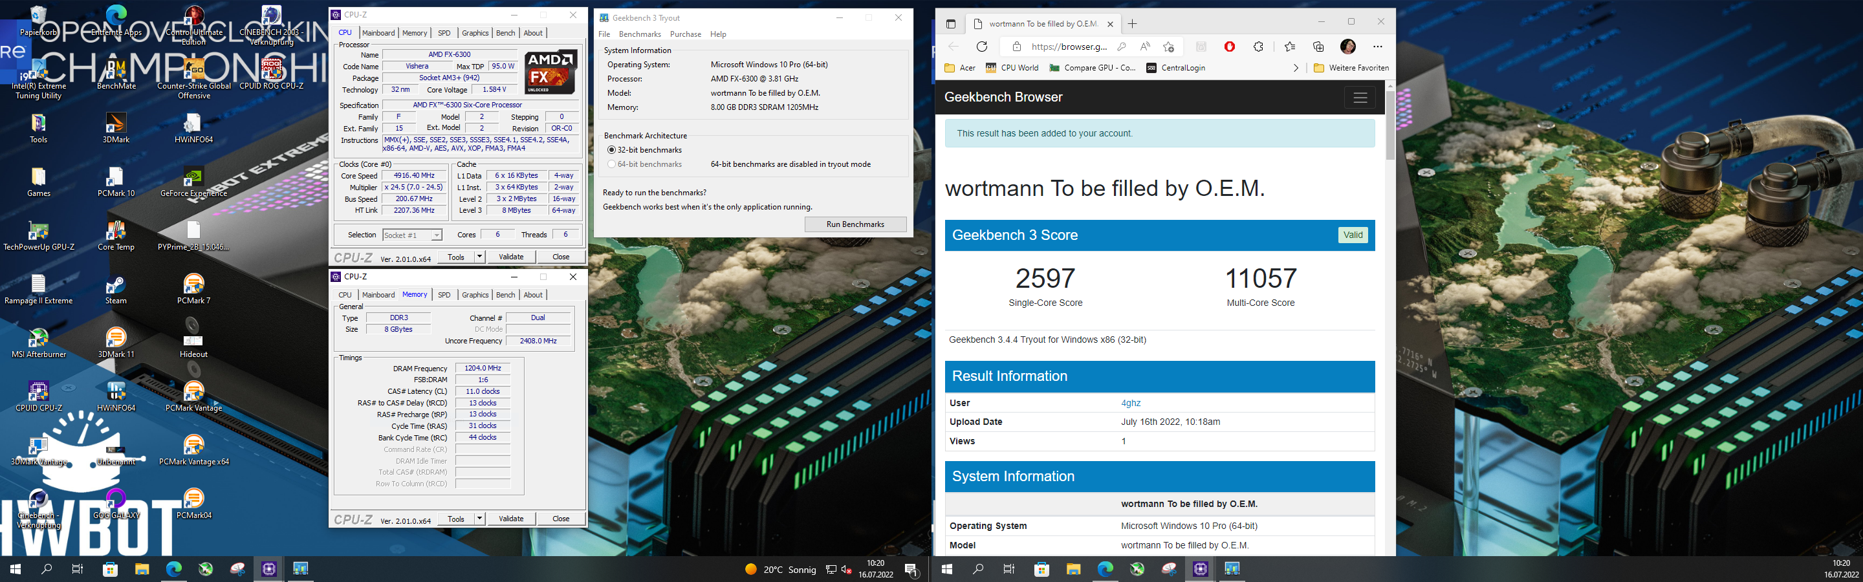The image size is (1863, 582).
Task: Open the Collections icon in Edge
Action: pyautogui.click(x=1318, y=47)
